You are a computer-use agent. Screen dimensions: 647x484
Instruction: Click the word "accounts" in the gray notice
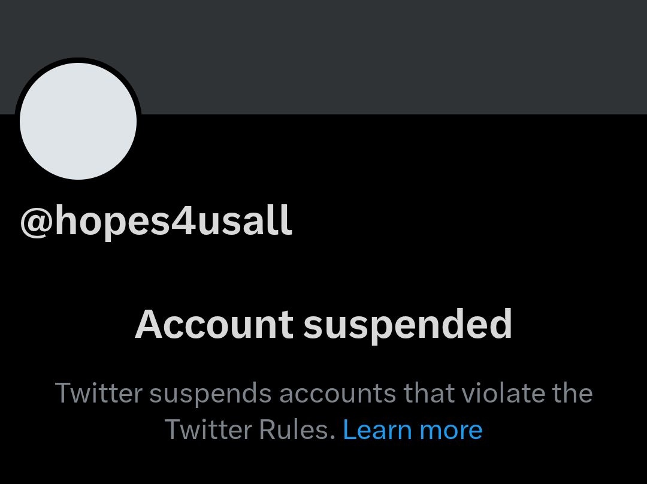coord(337,394)
